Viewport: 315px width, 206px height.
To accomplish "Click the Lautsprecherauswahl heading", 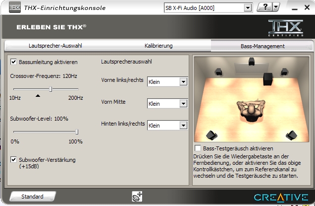I will [126, 62].
